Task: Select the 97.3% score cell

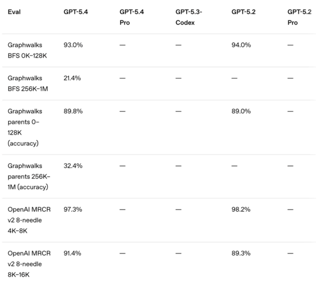Action: point(73,209)
